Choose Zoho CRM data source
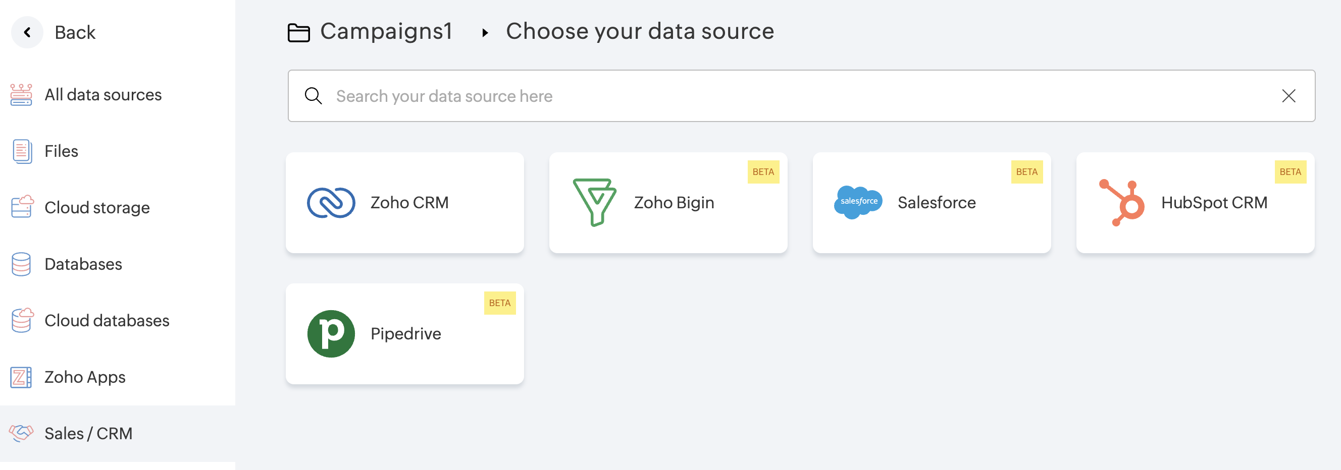 (404, 203)
